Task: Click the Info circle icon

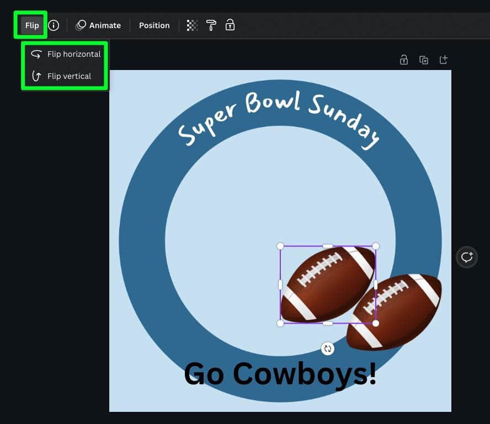Action: point(54,25)
